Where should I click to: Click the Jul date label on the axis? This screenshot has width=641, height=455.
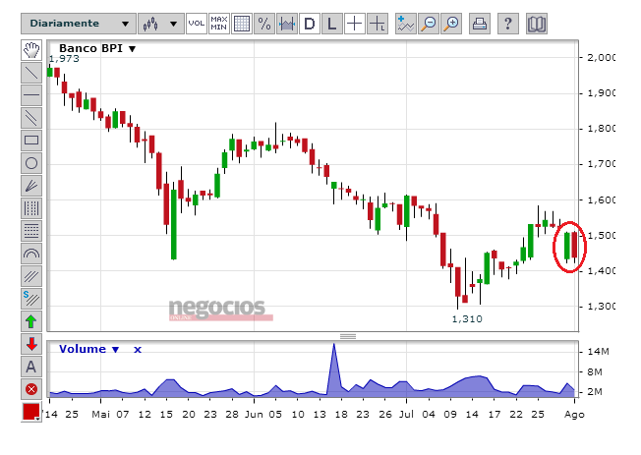[406, 415]
